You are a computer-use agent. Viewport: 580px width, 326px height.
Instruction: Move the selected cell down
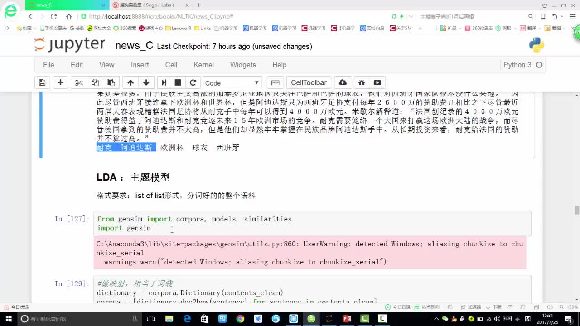146,82
